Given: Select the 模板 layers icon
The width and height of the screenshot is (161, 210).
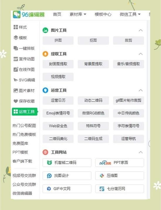Looking at the screenshot, I should [x=16, y=38].
